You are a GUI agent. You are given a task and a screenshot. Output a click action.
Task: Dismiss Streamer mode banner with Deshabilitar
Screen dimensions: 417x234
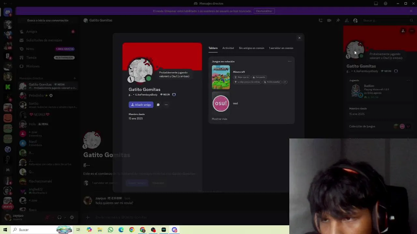click(264, 11)
